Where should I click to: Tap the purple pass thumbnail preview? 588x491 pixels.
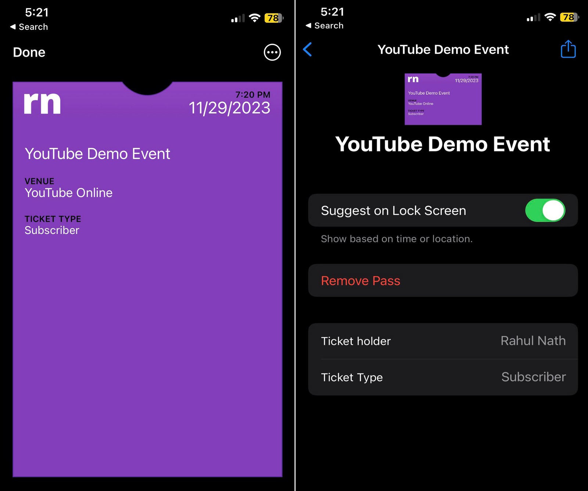point(443,99)
